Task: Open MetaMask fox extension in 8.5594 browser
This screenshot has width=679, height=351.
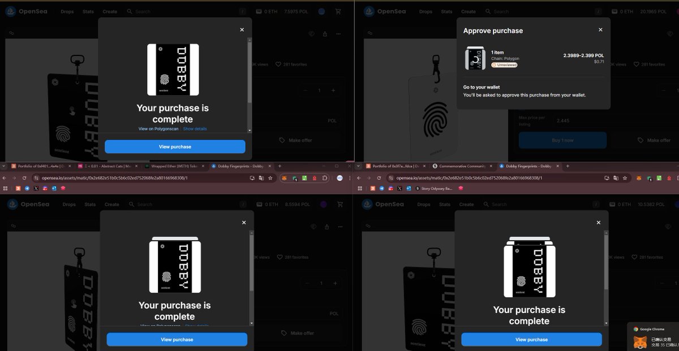Action: 284,178
